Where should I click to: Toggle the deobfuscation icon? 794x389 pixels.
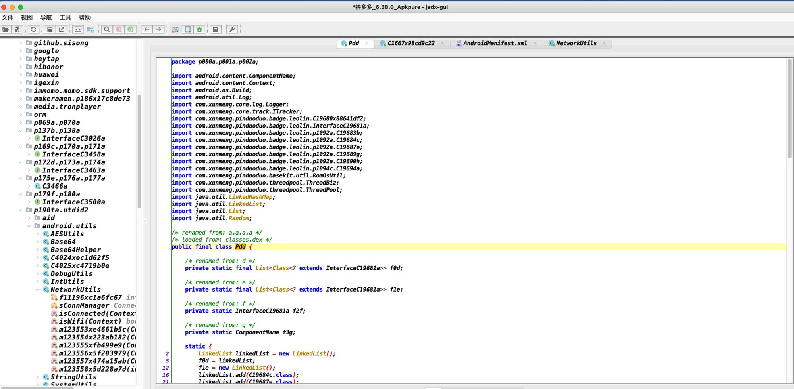[x=175, y=29]
